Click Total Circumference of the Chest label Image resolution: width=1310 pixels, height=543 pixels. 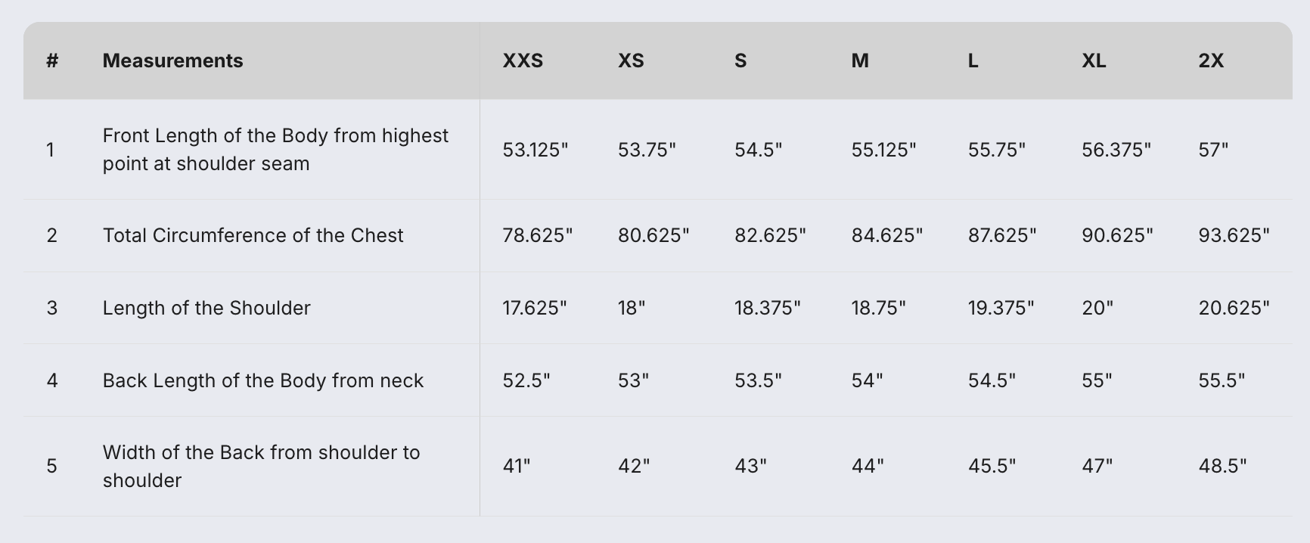(x=253, y=235)
